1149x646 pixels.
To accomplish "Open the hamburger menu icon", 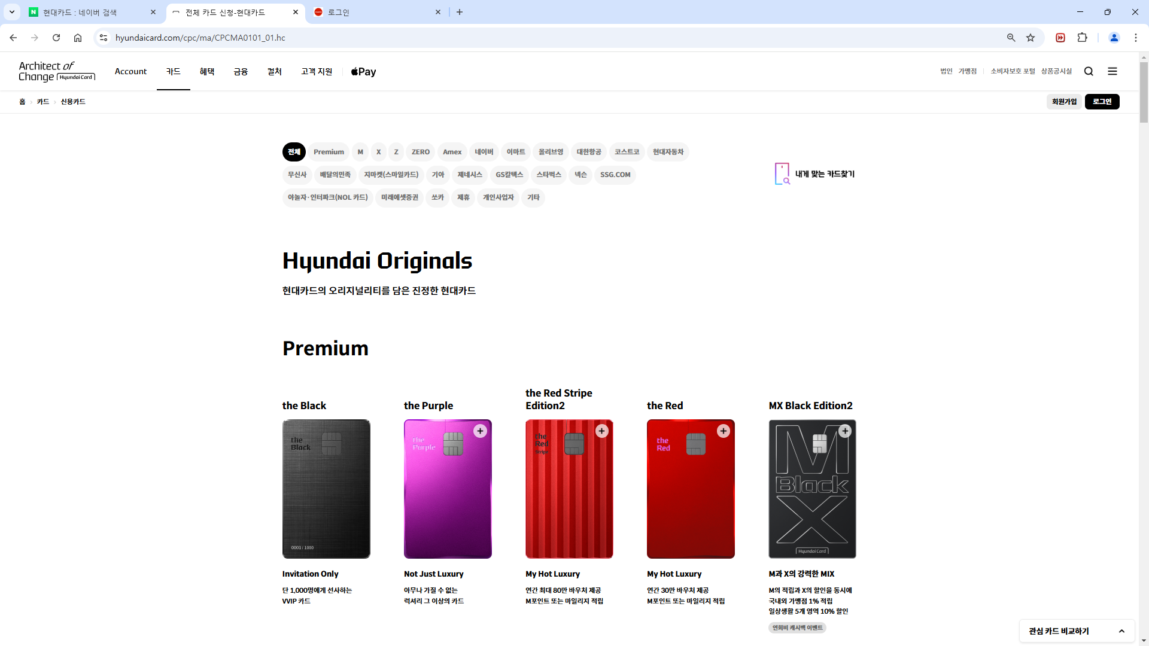I will tap(1112, 71).
